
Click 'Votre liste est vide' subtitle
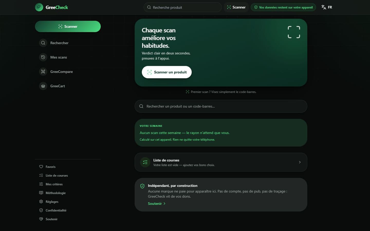point(184,165)
